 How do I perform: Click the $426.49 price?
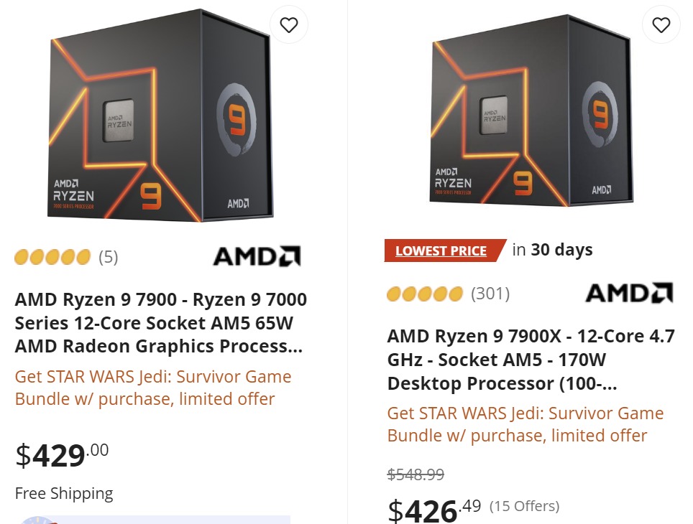click(x=434, y=510)
